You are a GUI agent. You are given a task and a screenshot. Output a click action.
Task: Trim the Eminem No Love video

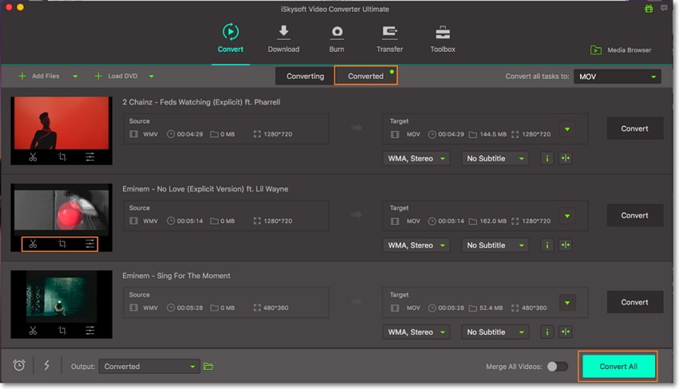point(33,244)
